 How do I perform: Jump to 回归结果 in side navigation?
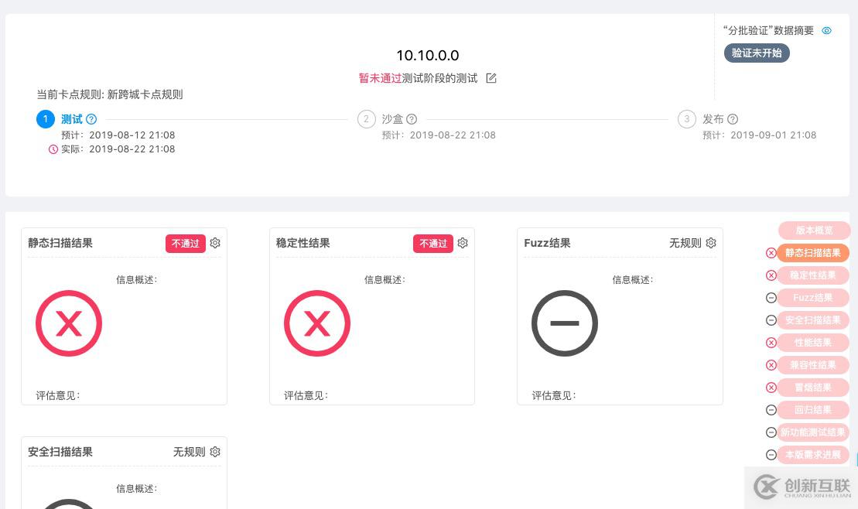click(x=812, y=410)
